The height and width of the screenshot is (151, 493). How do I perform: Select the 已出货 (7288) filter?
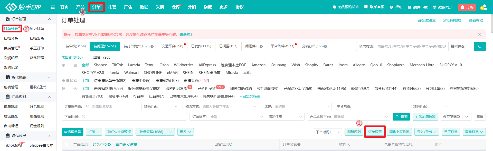[101, 57]
